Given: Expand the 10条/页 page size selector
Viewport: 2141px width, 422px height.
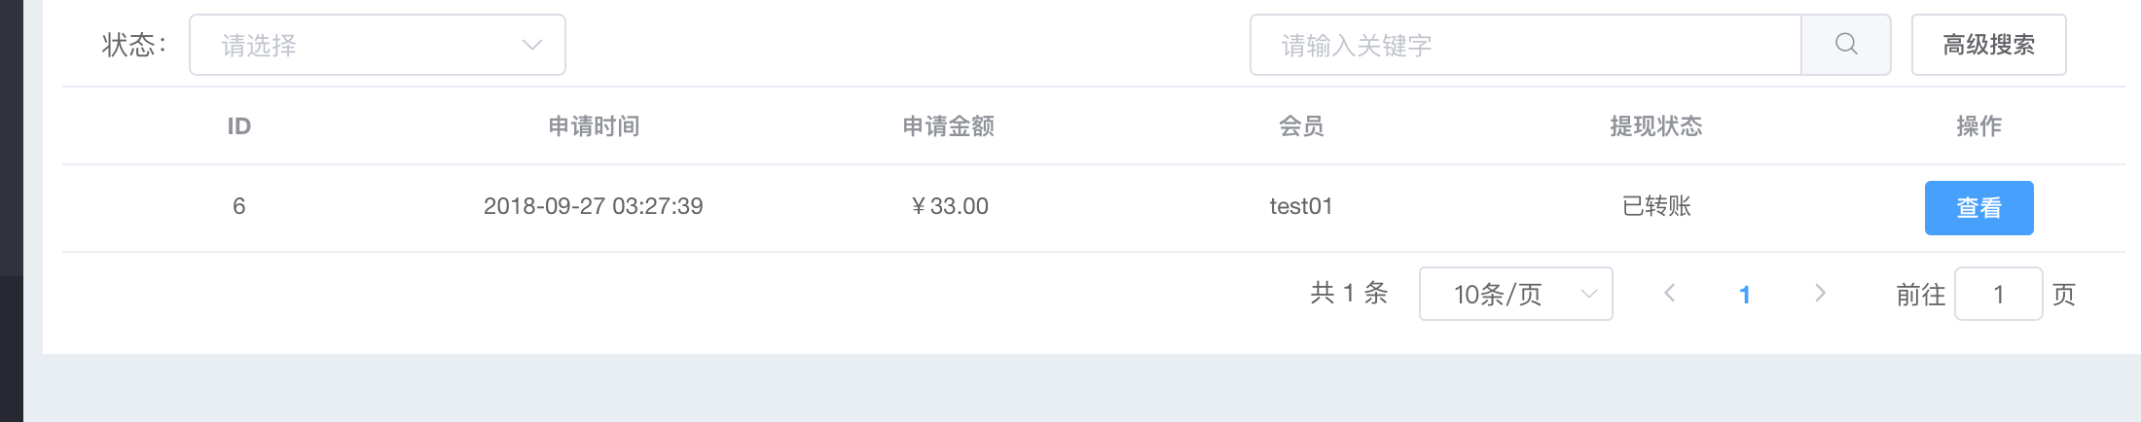Looking at the screenshot, I should (x=1515, y=294).
